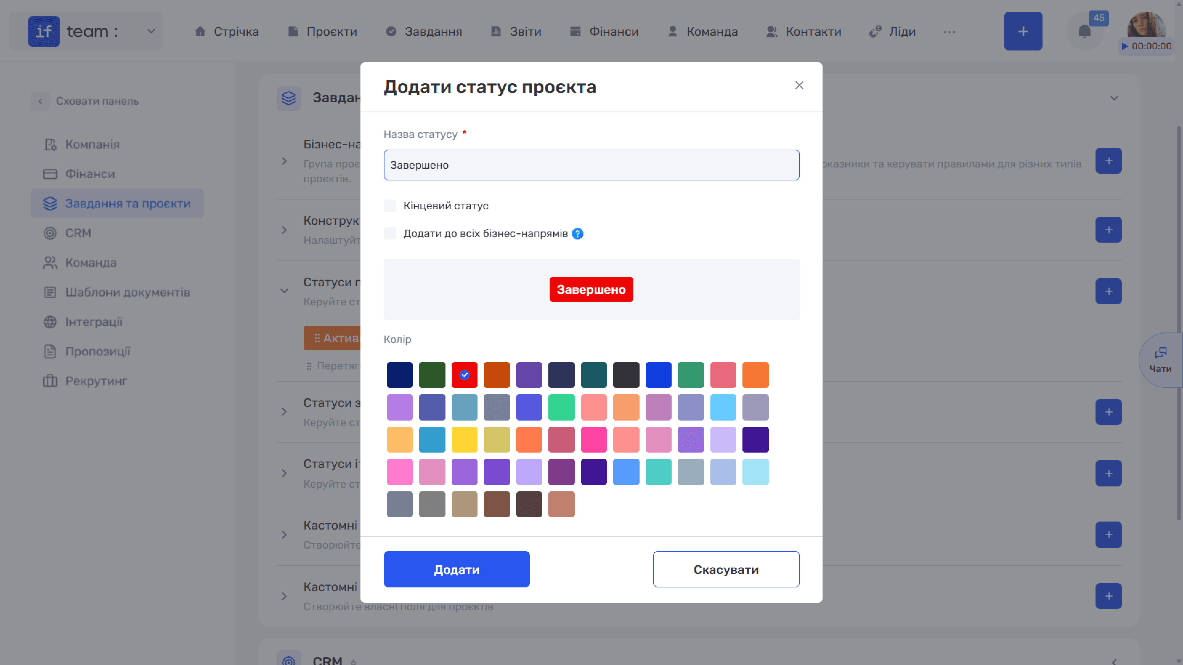Click the Назва статусу input field

click(591, 165)
